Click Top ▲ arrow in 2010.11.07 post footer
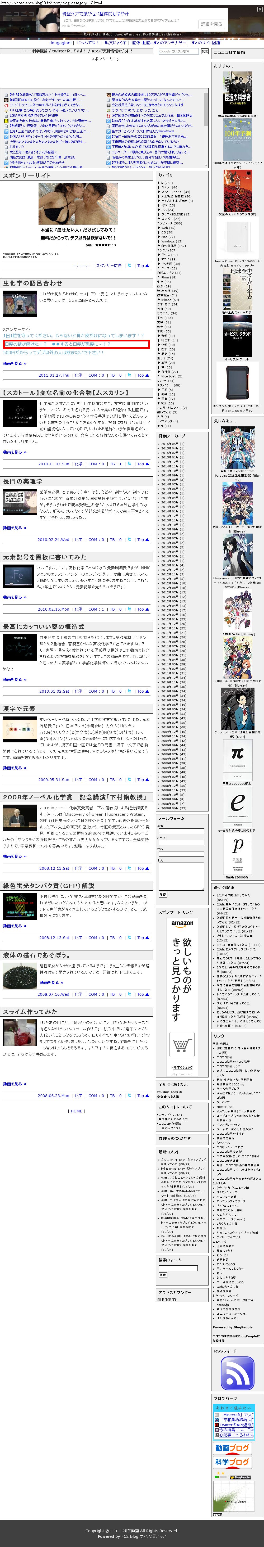This screenshot has height=1547, width=264. 143,464
